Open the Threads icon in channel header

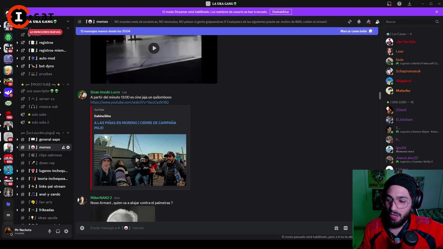coord(350,21)
